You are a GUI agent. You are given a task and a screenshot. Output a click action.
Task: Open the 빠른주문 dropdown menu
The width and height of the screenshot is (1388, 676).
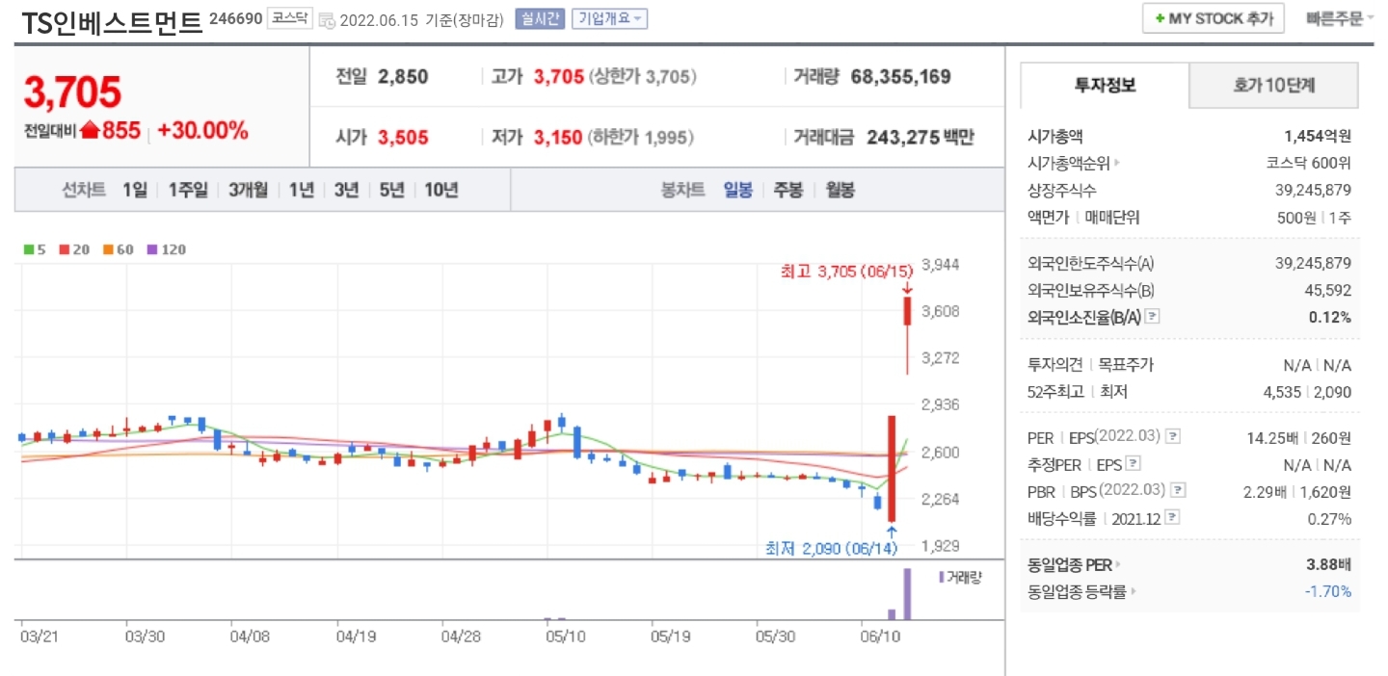(1340, 18)
